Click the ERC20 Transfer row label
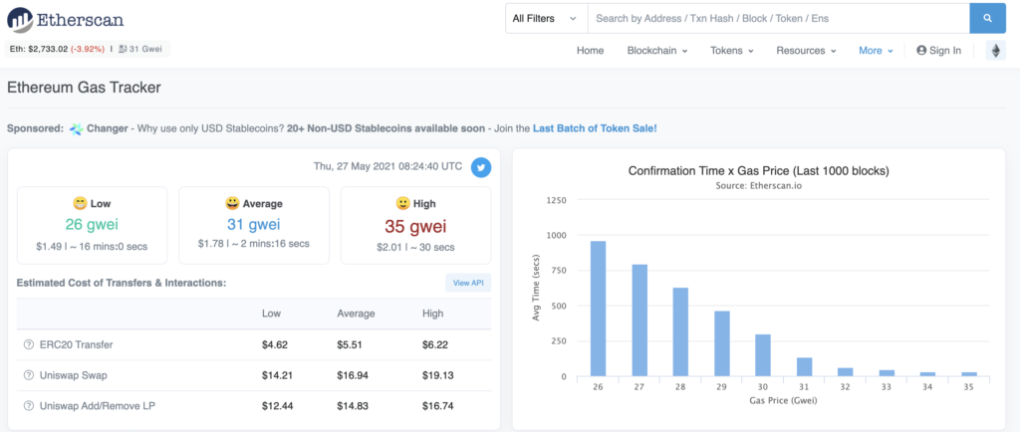The width and height of the screenshot is (1020, 432). coord(76,345)
